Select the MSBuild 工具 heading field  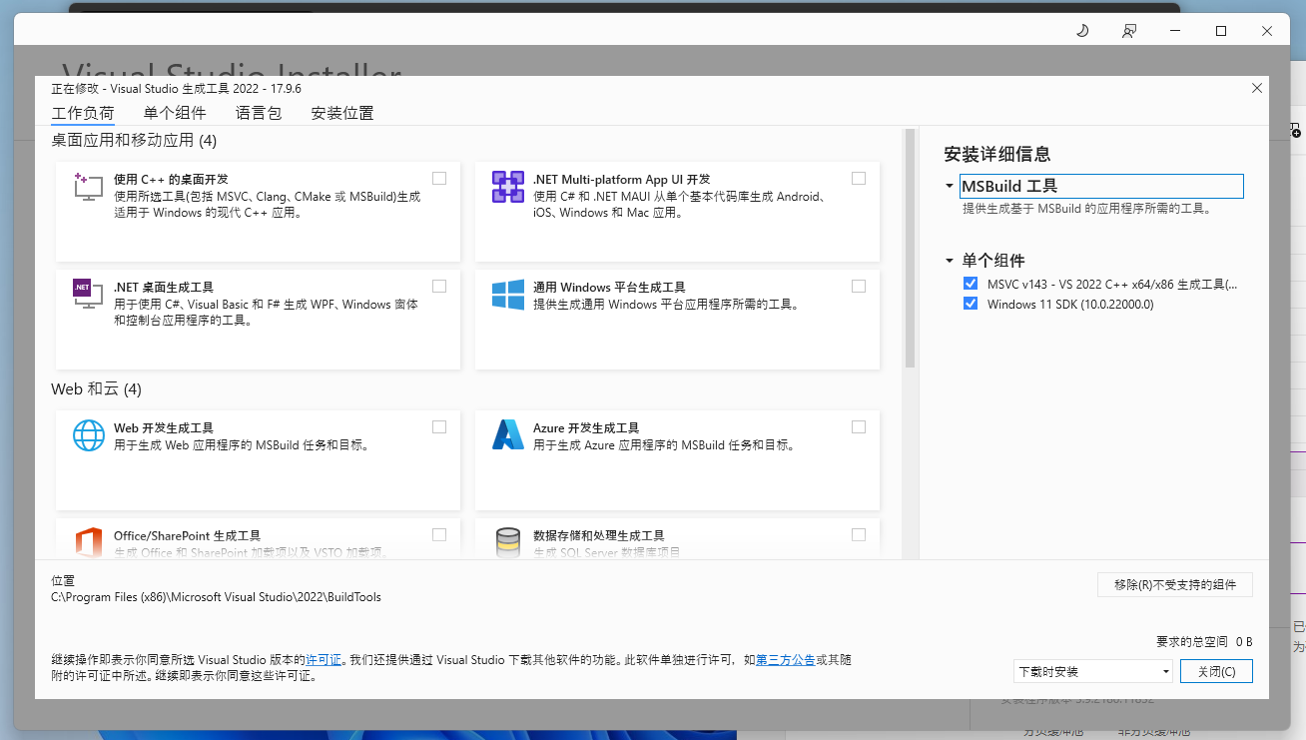click(x=1101, y=186)
